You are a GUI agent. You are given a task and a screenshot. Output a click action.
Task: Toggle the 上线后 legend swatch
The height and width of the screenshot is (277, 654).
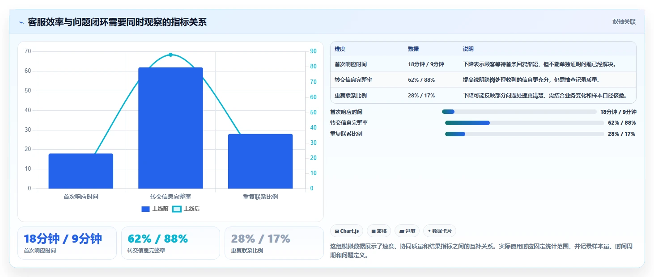point(177,209)
